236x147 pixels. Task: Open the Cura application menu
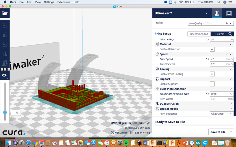coord(13,2)
